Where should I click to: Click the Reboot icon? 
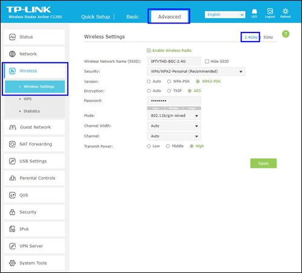tap(285, 11)
